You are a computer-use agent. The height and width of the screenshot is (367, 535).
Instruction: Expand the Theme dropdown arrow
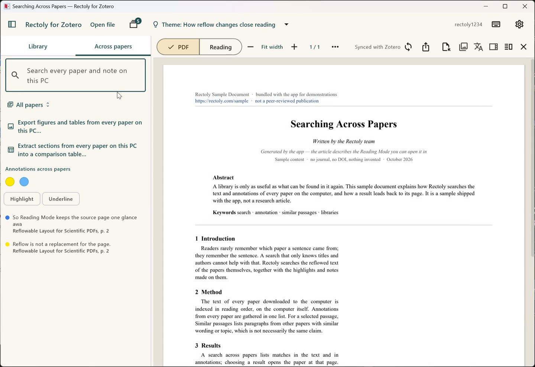[x=286, y=24]
